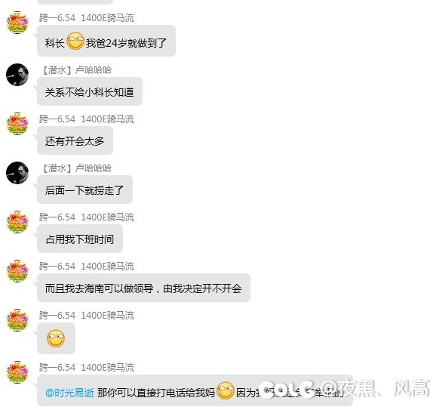
Task: Click 卢哈哈哈's avatar beside 关系不给小科长知道
Action: pos(17,75)
